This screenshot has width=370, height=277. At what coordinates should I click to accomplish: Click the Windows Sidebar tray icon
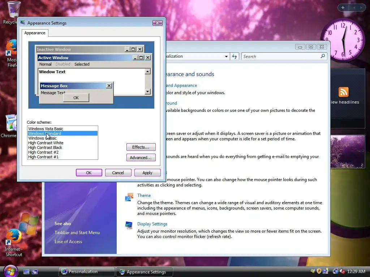click(x=326, y=271)
